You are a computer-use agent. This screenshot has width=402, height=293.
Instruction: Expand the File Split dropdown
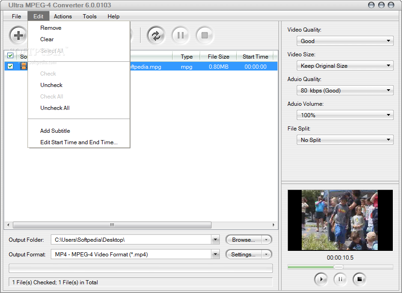pyautogui.click(x=345, y=140)
